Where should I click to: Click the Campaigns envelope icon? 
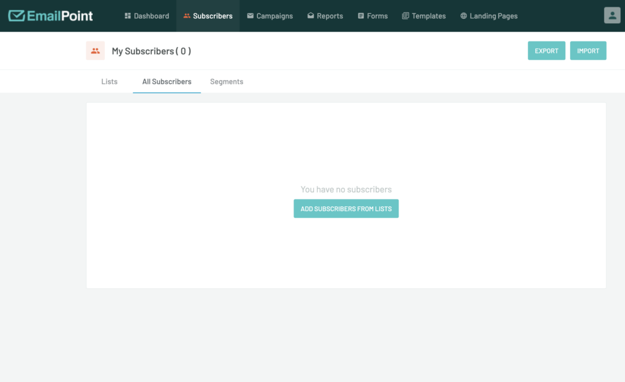[x=250, y=16]
